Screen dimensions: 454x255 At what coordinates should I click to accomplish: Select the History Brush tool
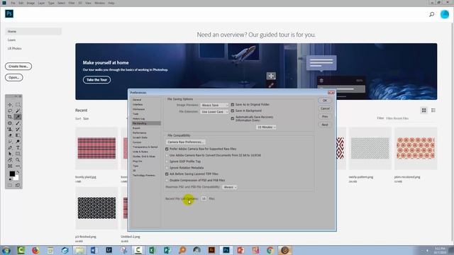18,129
